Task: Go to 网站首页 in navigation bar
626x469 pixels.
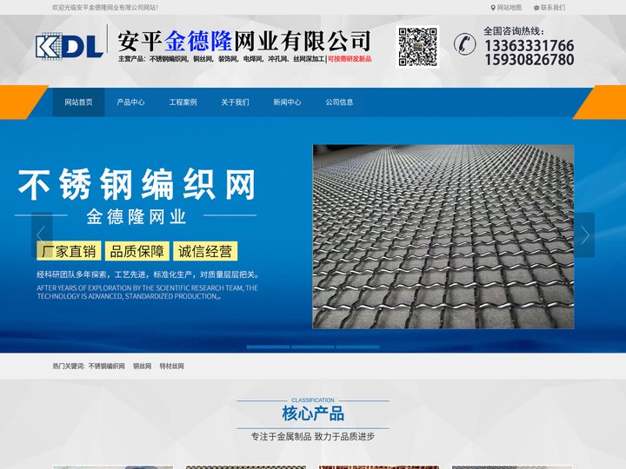Action: point(78,102)
